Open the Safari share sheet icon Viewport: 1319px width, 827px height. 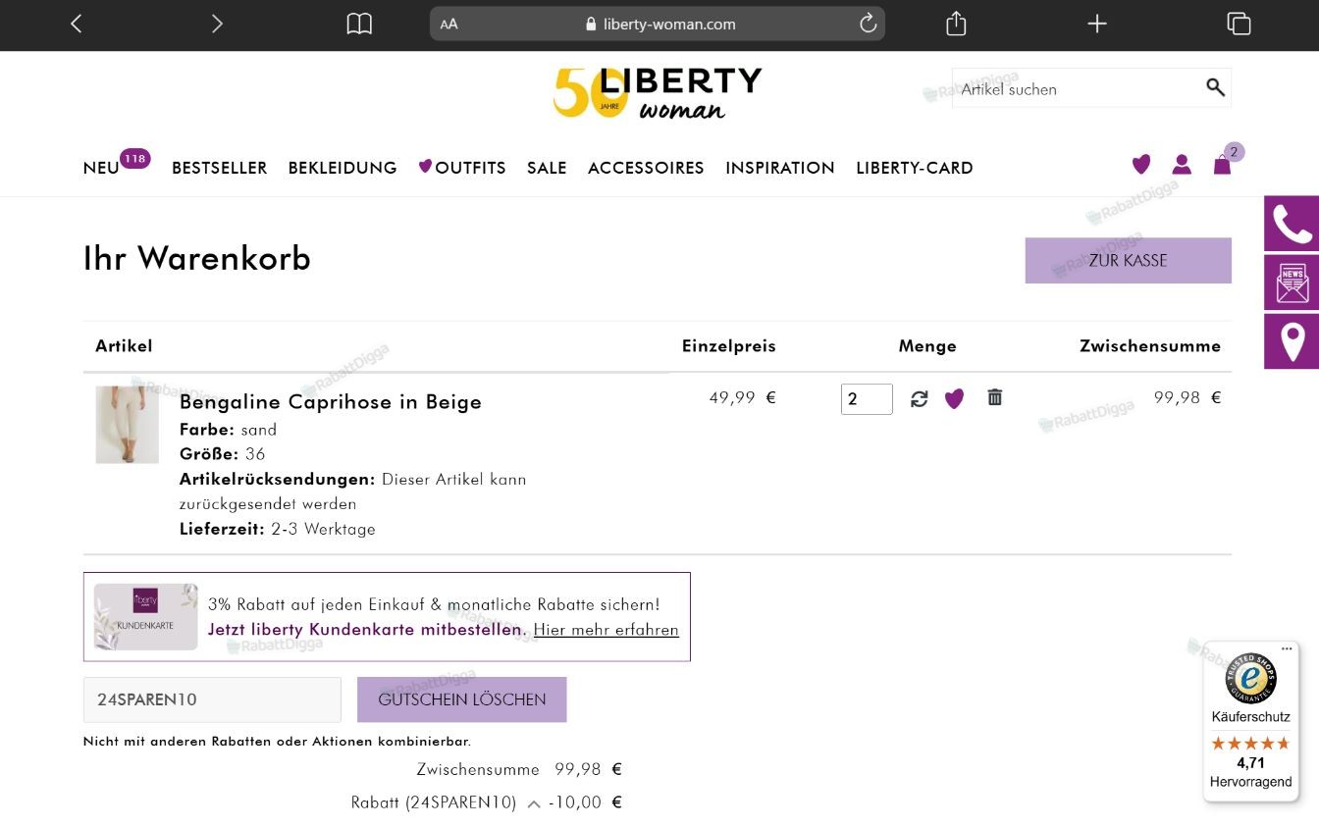click(x=956, y=24)
